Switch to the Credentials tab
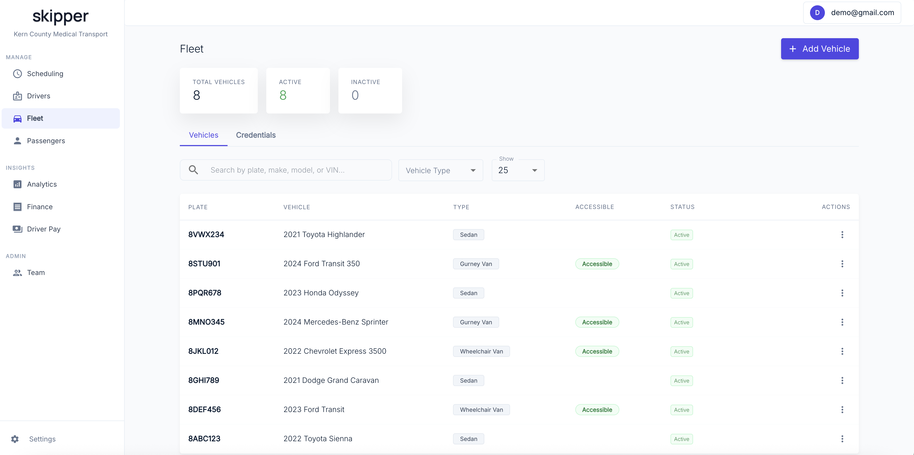Screen dimensions: 914x455 (255, 135)
